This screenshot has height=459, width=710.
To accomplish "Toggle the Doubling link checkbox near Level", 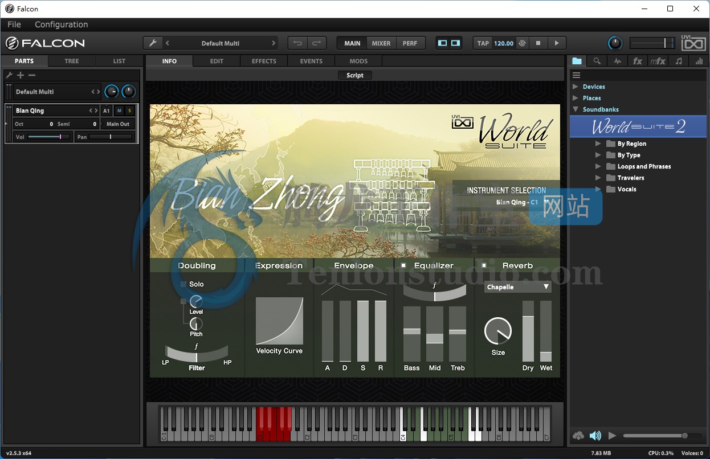I will coord(183,301).
